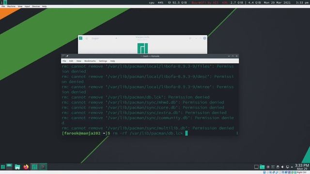Click the 92.5 GiB disk status entry

click(x=177, y=2)
